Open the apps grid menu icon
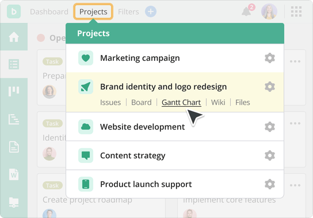This screenshot has height=218, width=313. (x=296, y=11)
